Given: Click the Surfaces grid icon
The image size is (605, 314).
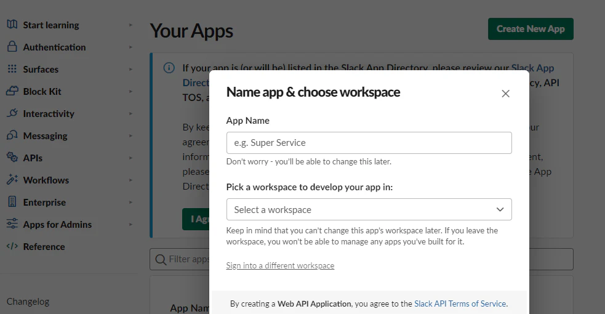Looking at the screenshot, I should click(12, 69).
